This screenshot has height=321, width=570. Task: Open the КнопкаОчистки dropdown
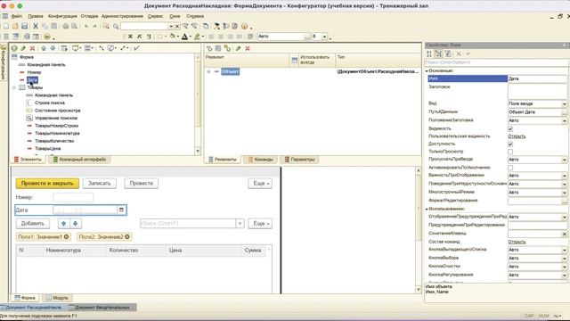coord(564,267)
